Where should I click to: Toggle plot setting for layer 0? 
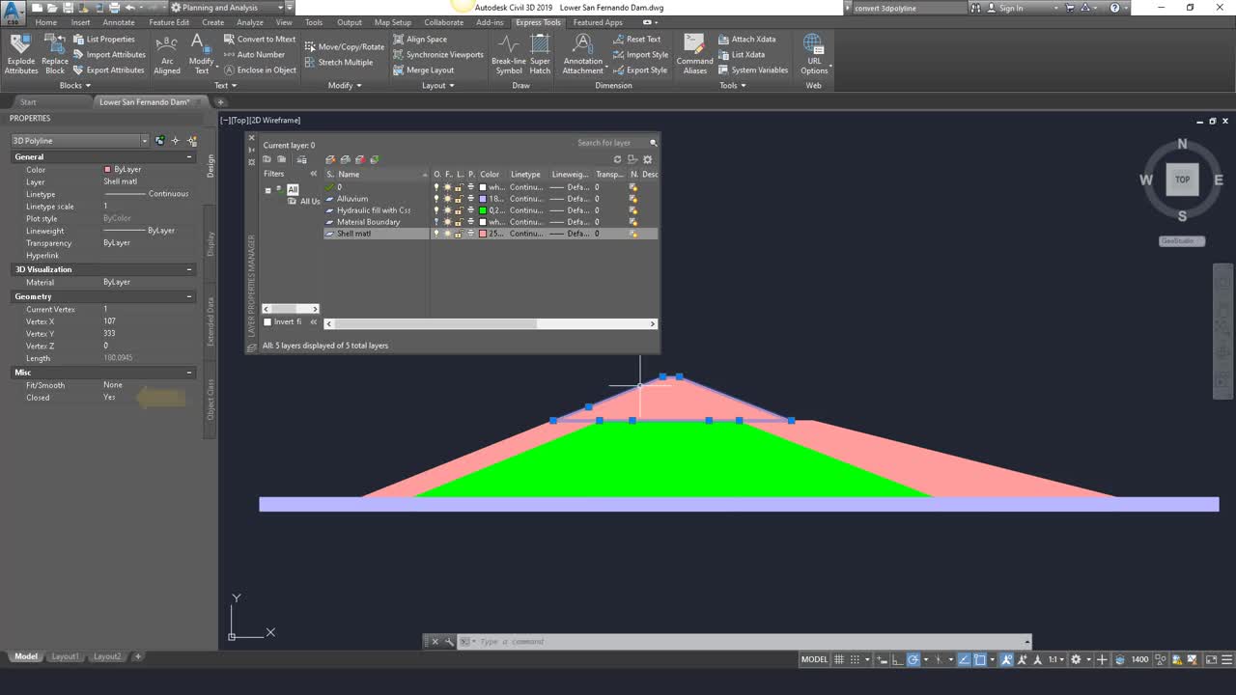pos(471,187)
